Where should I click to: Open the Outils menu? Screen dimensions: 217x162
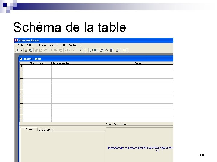(63, 45)
